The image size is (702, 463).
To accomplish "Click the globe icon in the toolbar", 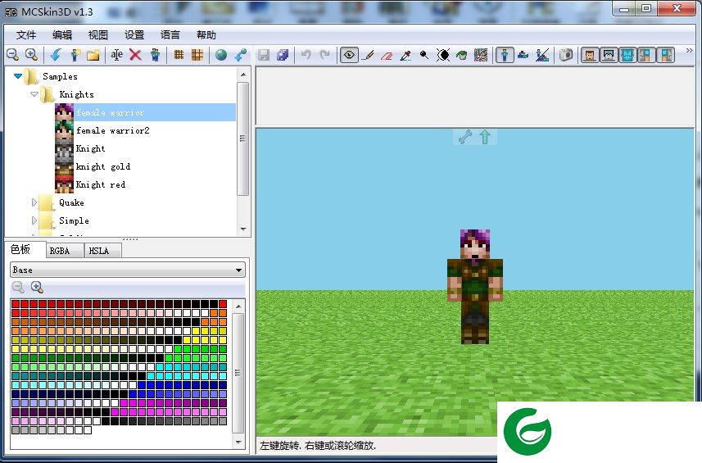I will pos(221,55).
